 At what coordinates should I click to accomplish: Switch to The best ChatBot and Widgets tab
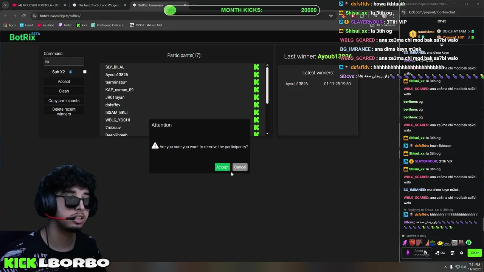point(99,5)
